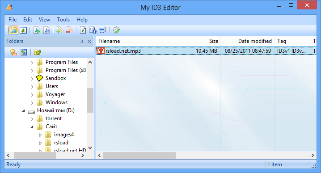Click the ID3v1 ID3v... tag cell
This screenshot has height=173, width=321.
click(x=291, y=51)
